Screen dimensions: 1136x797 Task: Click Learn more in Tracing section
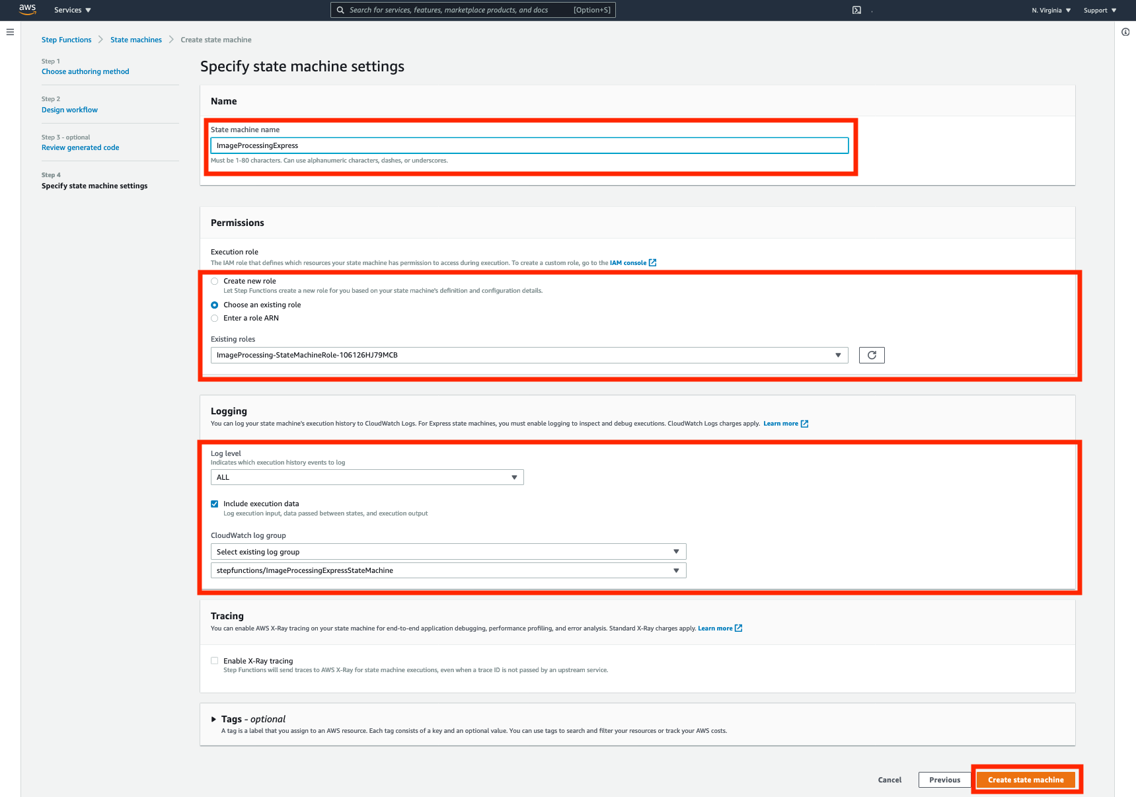pyautogui.click(x=715, y=628)
